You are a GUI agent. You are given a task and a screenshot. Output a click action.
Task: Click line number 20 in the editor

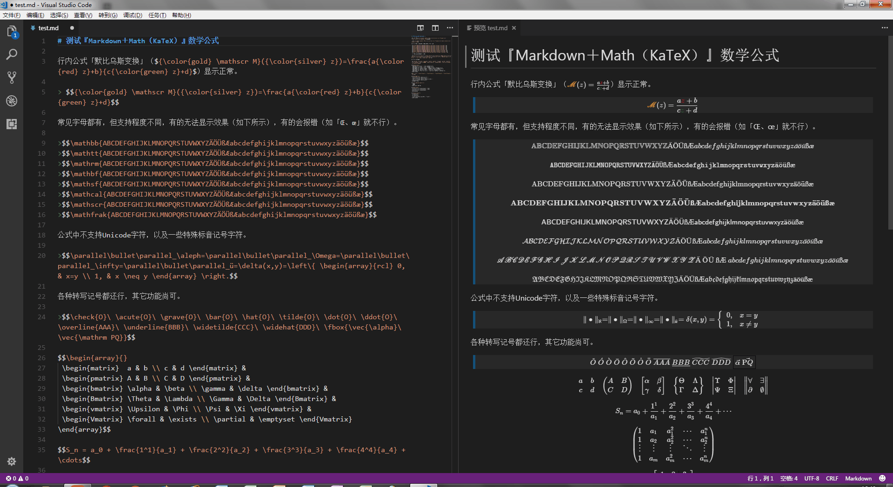point(41,256)
